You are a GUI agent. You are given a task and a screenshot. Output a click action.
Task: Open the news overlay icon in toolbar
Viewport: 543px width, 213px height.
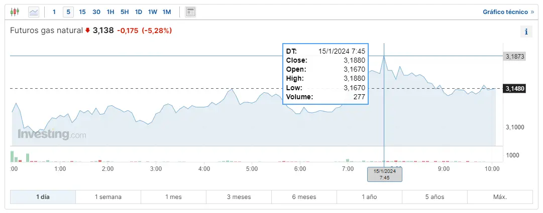pos(190,12)
